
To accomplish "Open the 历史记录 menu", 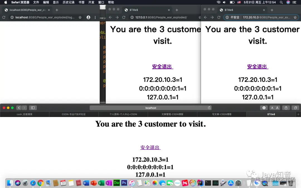I will (x=69, y=2).
